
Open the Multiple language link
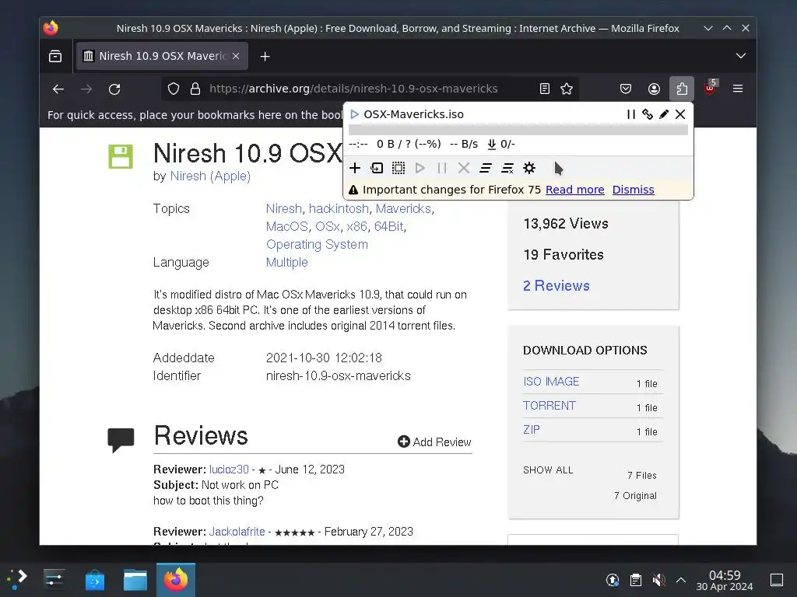pyautogui.click(x=286, y=263)
